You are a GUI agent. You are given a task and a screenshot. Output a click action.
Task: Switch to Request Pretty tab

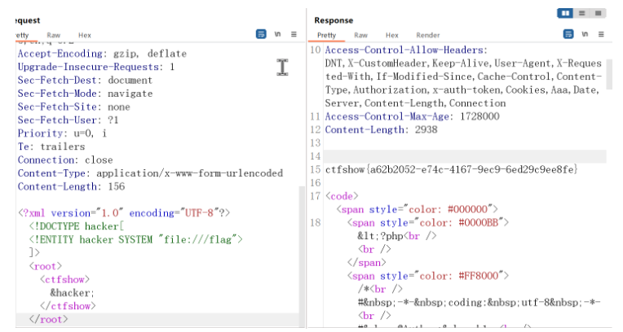tap(22, 35)
